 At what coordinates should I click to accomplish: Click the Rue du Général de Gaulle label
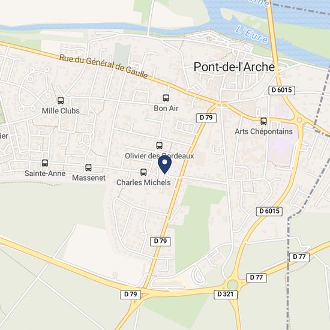[x=104, y=66]
